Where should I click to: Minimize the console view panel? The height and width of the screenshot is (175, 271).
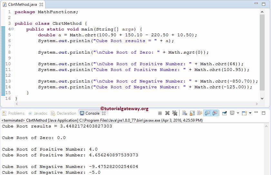coord(256,113)
